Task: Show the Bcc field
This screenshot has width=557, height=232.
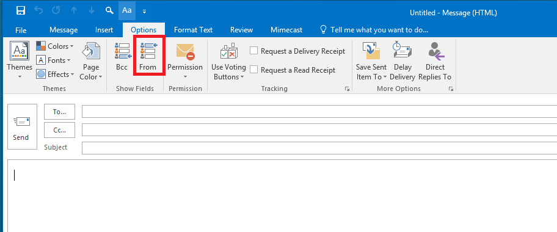Action: tap(122, 57)
